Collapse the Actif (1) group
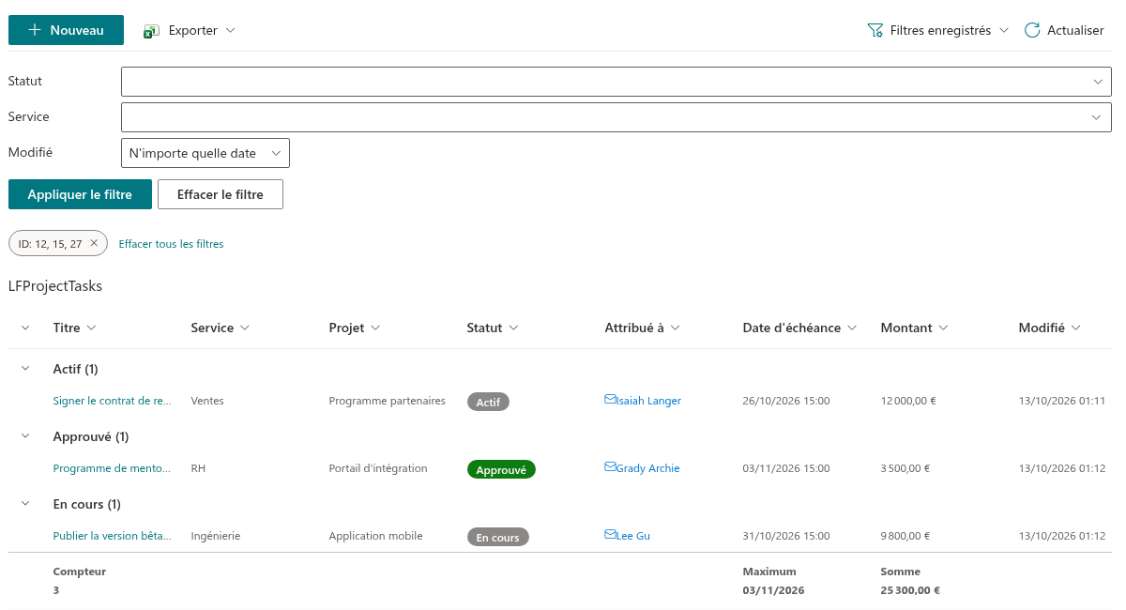The width and height of the screenshot is (1126, 610). coord(25,369)
